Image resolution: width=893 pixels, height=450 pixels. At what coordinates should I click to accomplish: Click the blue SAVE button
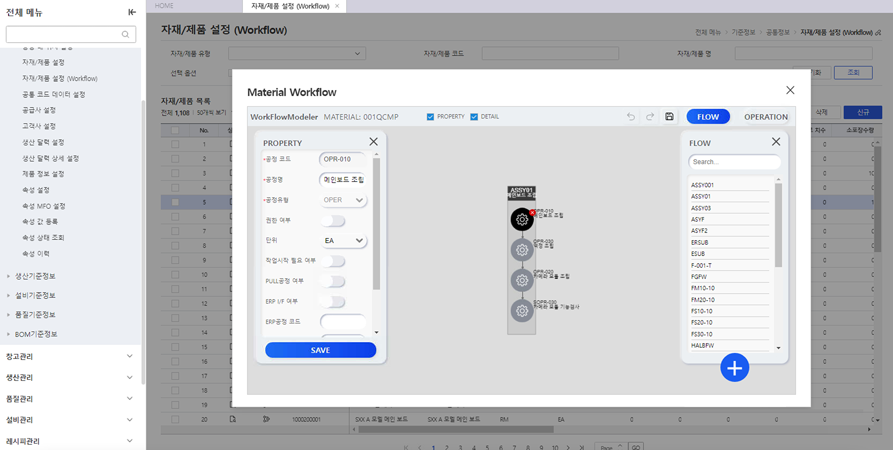pyautogui.click(x=321, y=350)
